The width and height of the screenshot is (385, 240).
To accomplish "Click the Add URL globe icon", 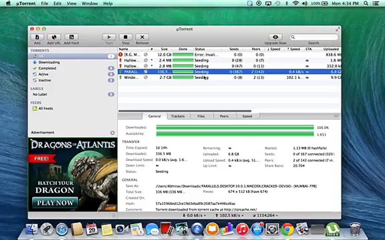I will click(54, 37).
